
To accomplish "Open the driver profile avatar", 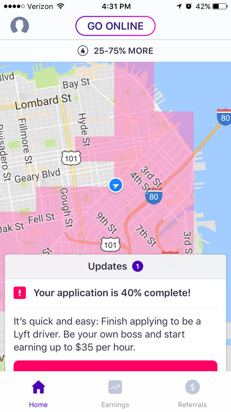I will (20, 26).
